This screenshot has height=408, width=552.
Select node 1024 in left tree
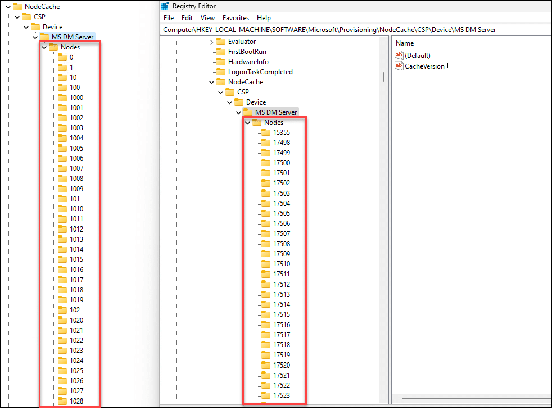76,361
